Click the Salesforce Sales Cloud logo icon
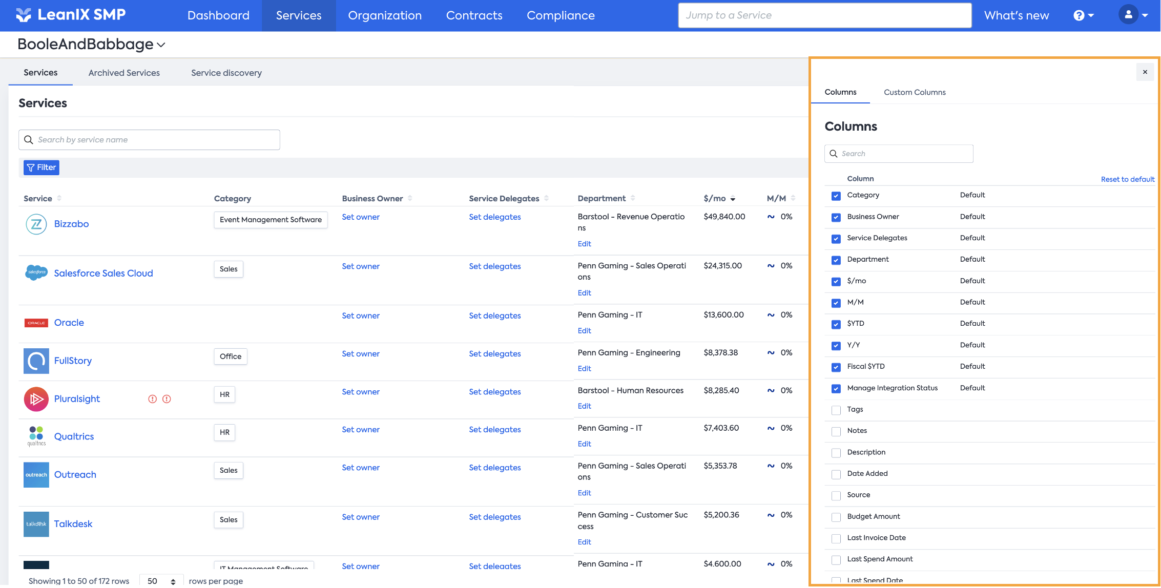Screen dimensions: 1161x588 pyautogui.click(x=36, y=272)
